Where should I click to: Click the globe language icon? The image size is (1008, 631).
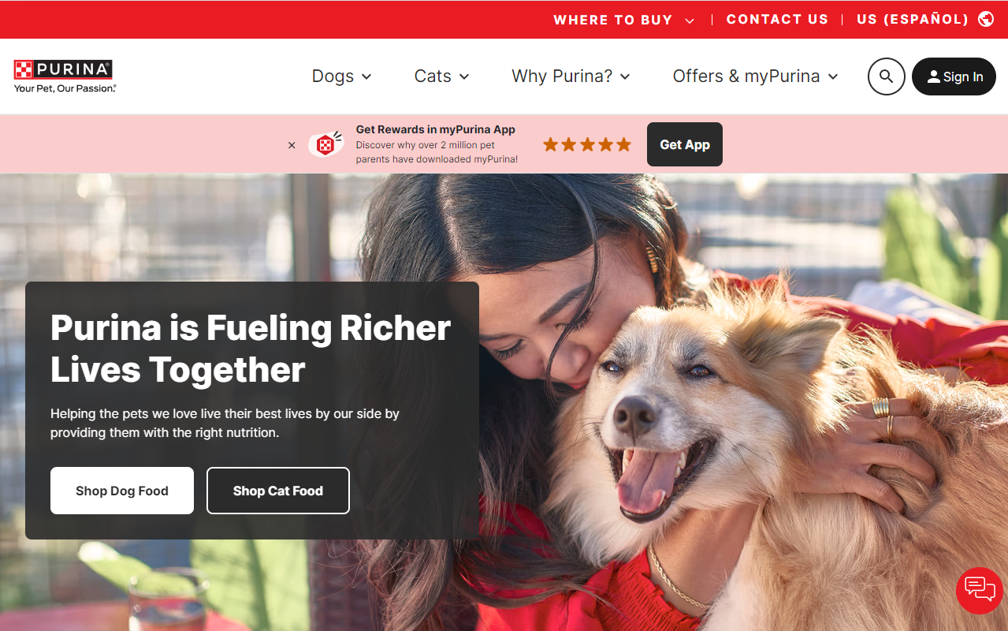click(x=986, y=19)
